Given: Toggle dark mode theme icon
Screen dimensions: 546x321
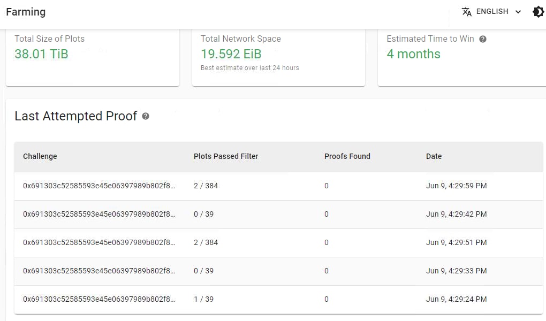Looking at the screenshot, I should [538, 12].
